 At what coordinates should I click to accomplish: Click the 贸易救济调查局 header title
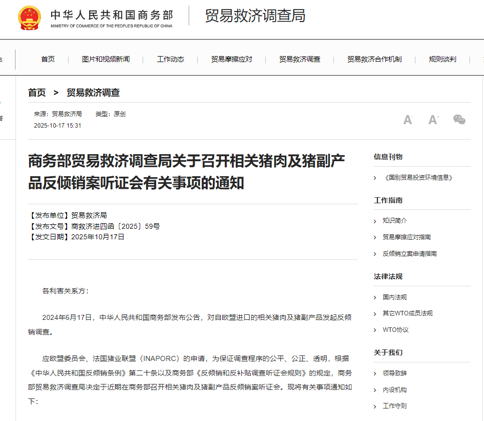[255, 16]
